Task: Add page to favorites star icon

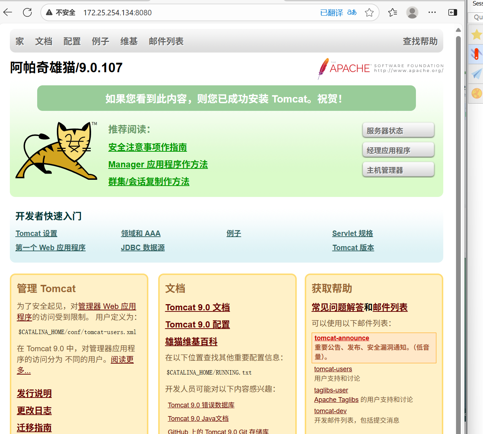Action: coord(369,12)
